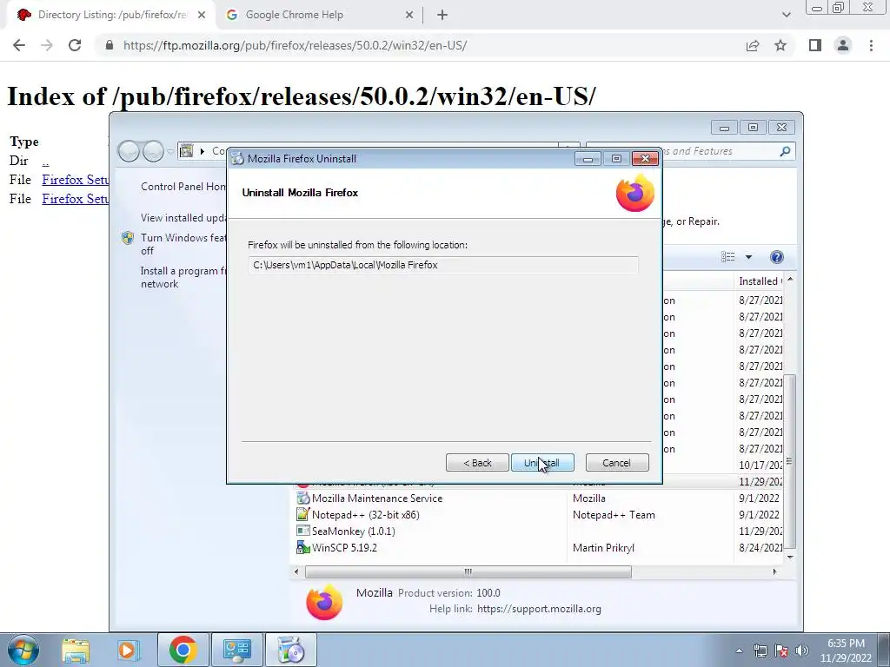Click the programs list scroll-right arrow
This screenshot has height=667, width=890.
point(774,571)
